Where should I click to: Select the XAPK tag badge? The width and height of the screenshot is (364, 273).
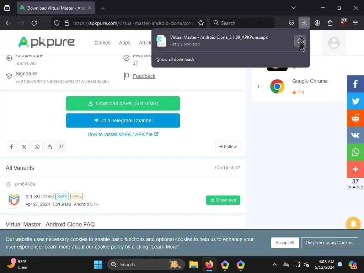pyautogui.click(x=62, y=196)
